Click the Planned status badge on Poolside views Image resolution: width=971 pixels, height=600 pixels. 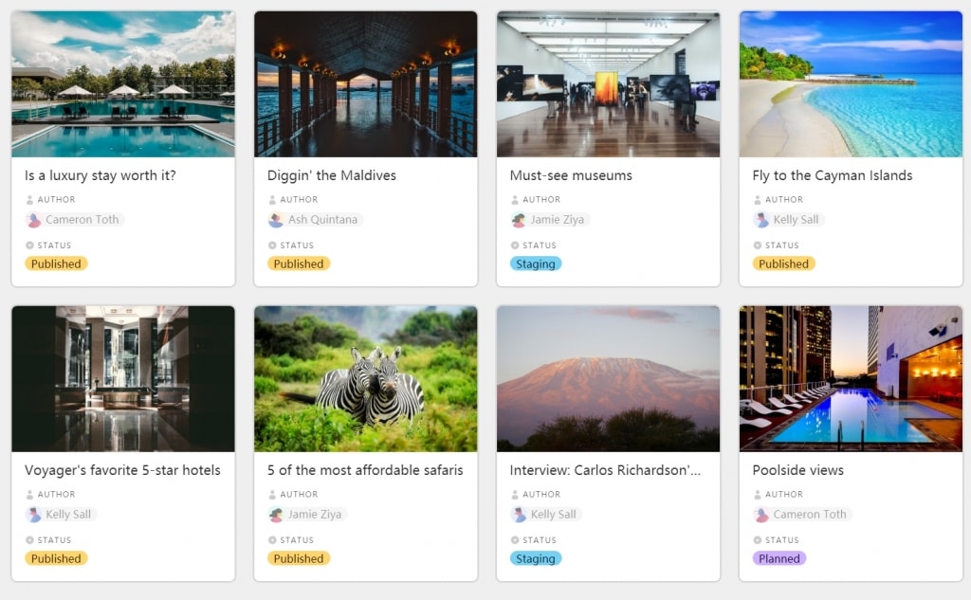click(x=779, y=559)
